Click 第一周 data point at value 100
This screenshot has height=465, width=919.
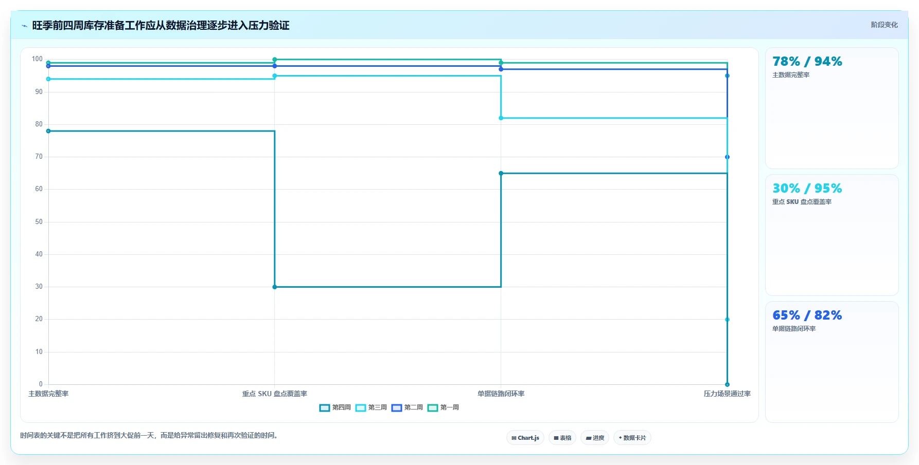275,60
